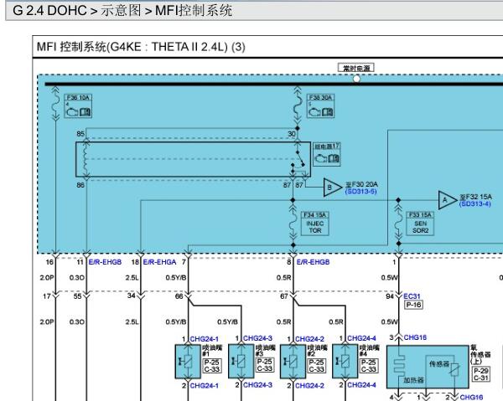503x401 pixels.
Task: Open CHG24-4 link at injector #4 pin 1
Action: 362,338
